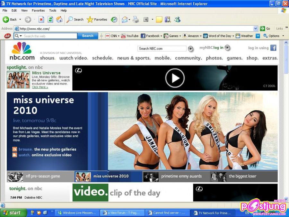
Task: Open the History icon in the toolbar
Action: click(114, 20)
